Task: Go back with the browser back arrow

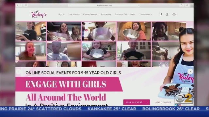Action: point(18,5)
